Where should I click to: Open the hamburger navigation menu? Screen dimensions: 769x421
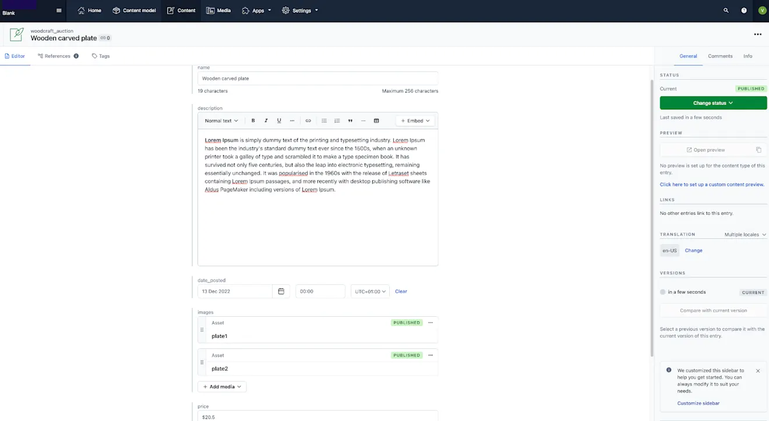pyautogui.click(x=59, y=10)
